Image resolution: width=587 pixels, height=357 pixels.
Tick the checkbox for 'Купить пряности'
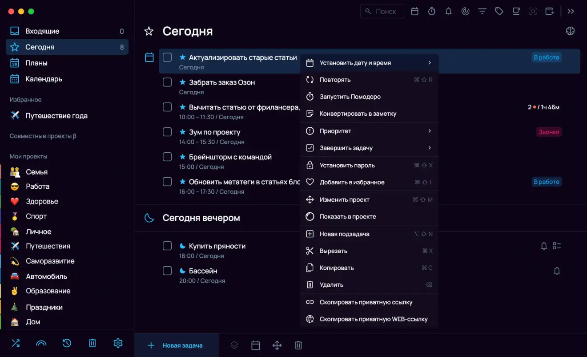pos(167,246)
